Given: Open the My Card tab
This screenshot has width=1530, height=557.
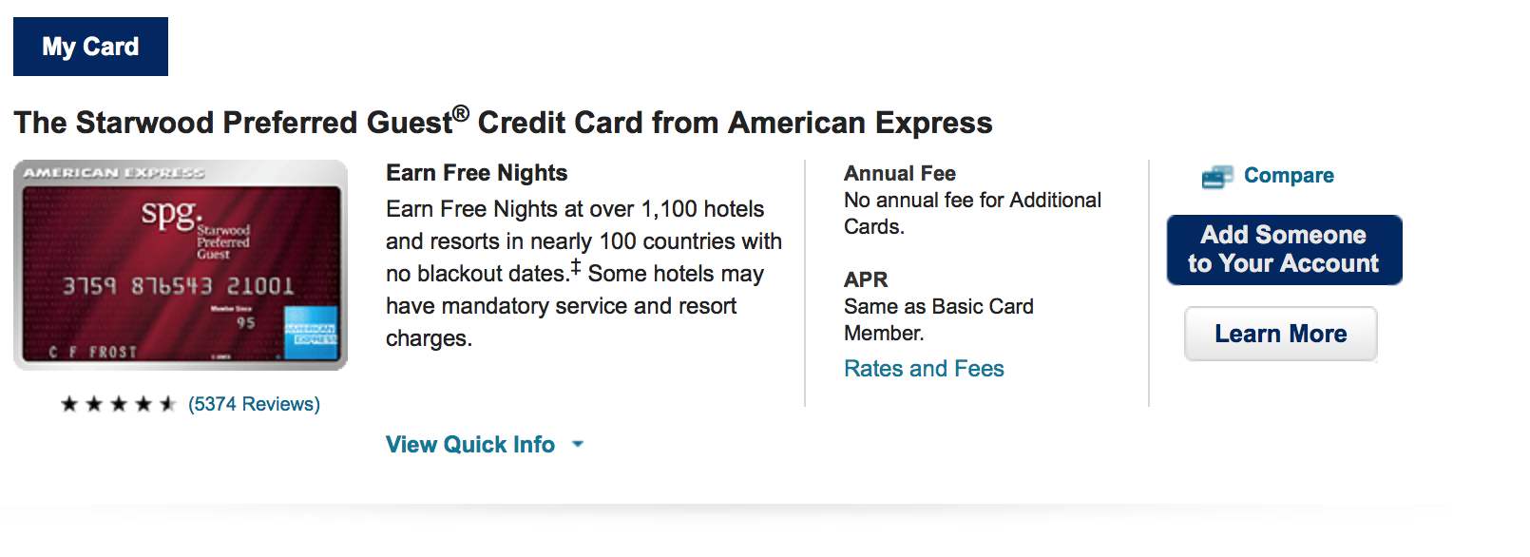Looking at the screenshot, I should [90, 47].
